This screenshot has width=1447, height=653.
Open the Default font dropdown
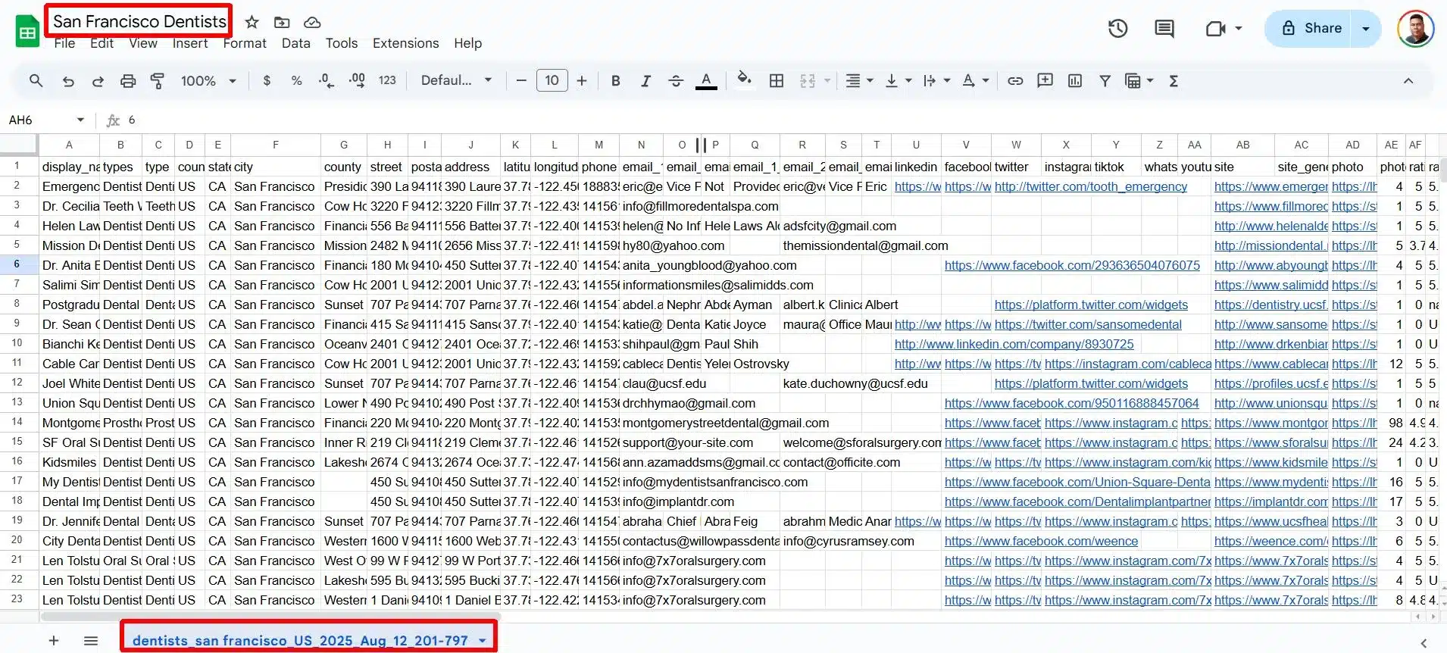pos(456,81)
